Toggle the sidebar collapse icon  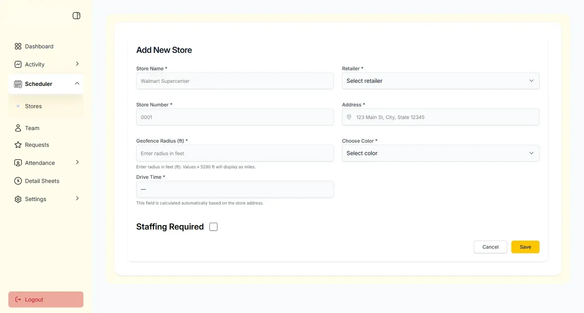pyautogui.click(x=76, y=15)
